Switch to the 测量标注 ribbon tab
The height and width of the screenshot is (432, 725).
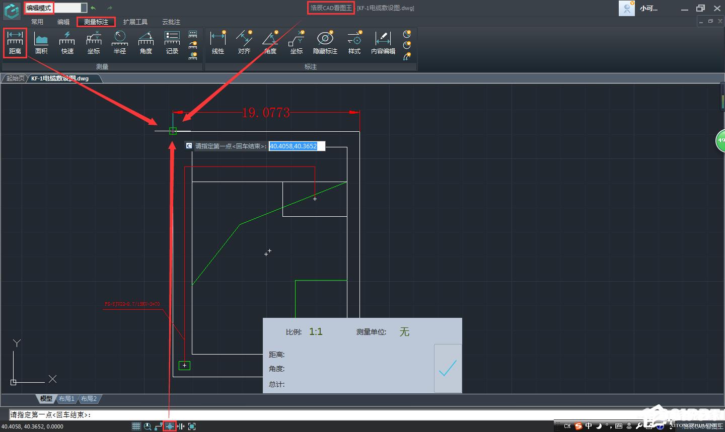[x=96, y=22]
